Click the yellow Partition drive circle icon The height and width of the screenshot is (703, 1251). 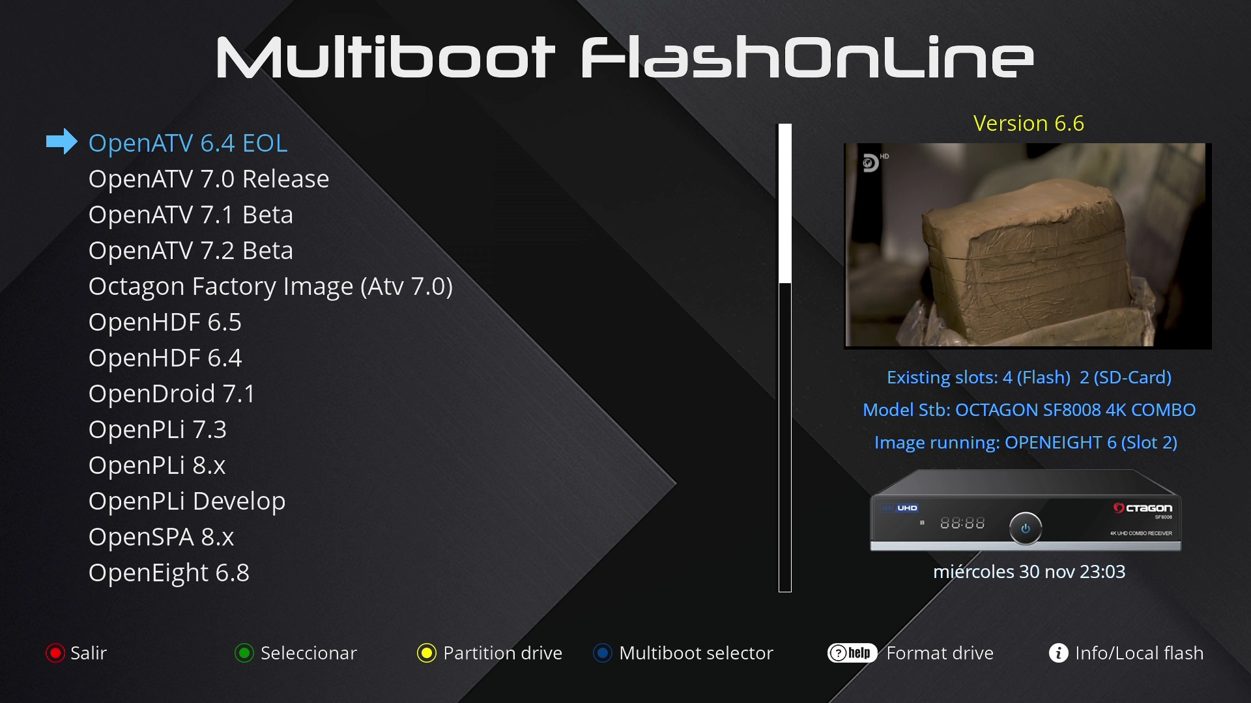[427, 653]
